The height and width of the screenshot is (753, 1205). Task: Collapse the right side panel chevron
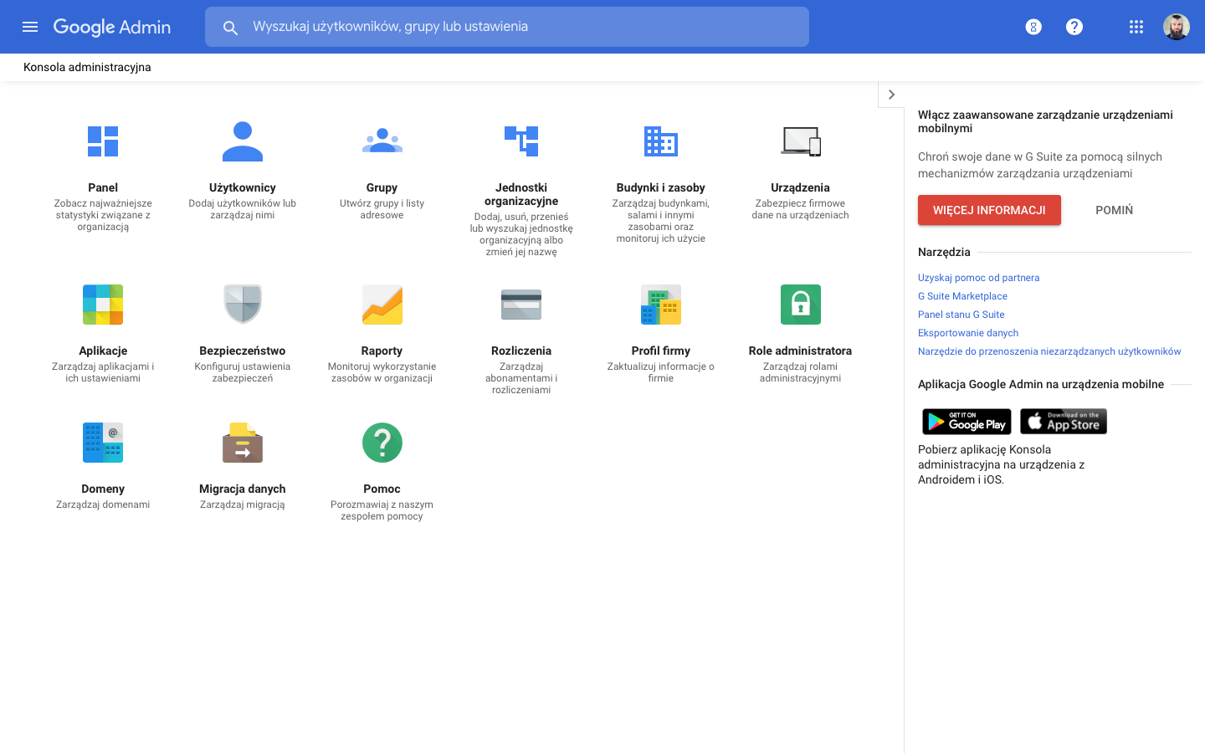click(x=891, y=95)
